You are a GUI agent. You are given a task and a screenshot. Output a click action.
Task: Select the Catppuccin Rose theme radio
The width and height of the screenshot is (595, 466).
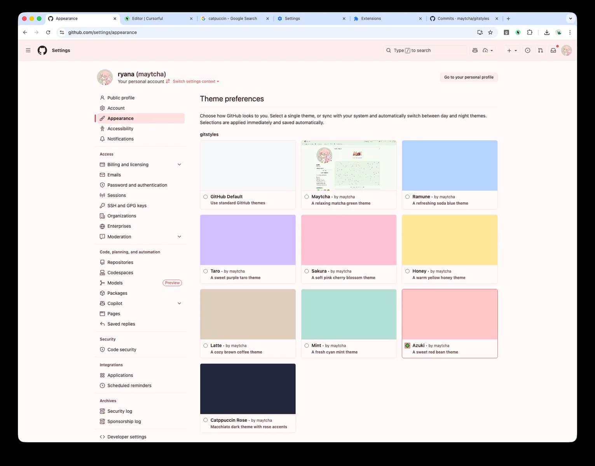coord(206,420)
